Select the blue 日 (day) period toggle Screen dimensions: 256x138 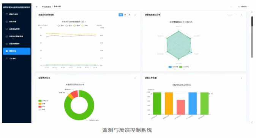121,15
